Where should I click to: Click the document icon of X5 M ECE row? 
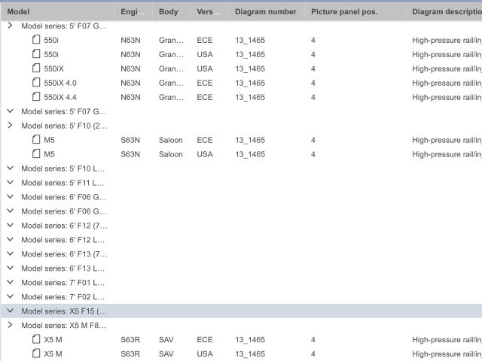pos(36,339)
